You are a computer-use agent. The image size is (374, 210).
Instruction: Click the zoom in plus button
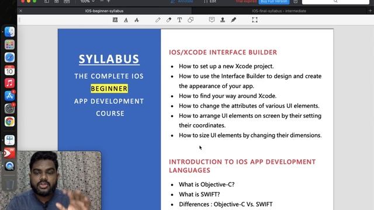(109, 1)
